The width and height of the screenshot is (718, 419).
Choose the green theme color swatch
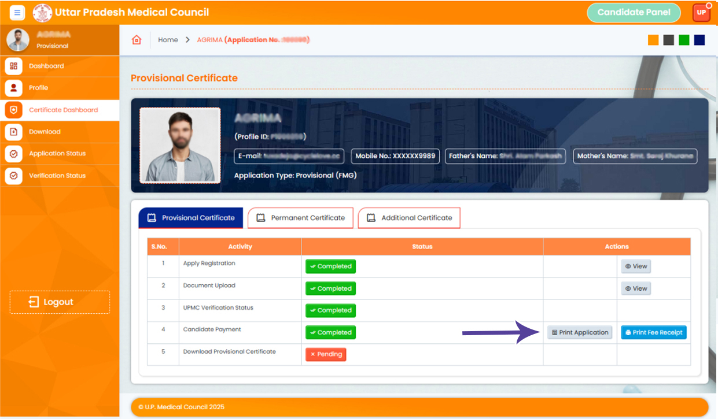tap(684, 40)
